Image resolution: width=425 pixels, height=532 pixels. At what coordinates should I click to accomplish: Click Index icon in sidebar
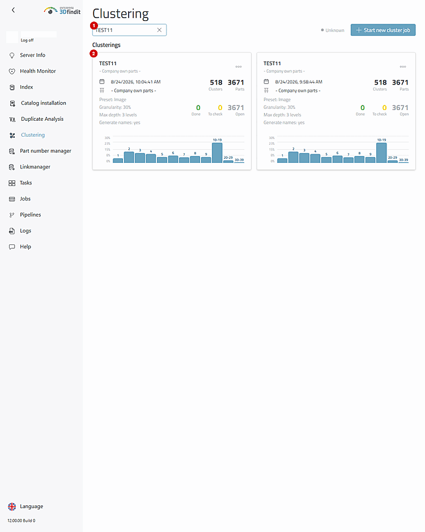click(12, 87)
